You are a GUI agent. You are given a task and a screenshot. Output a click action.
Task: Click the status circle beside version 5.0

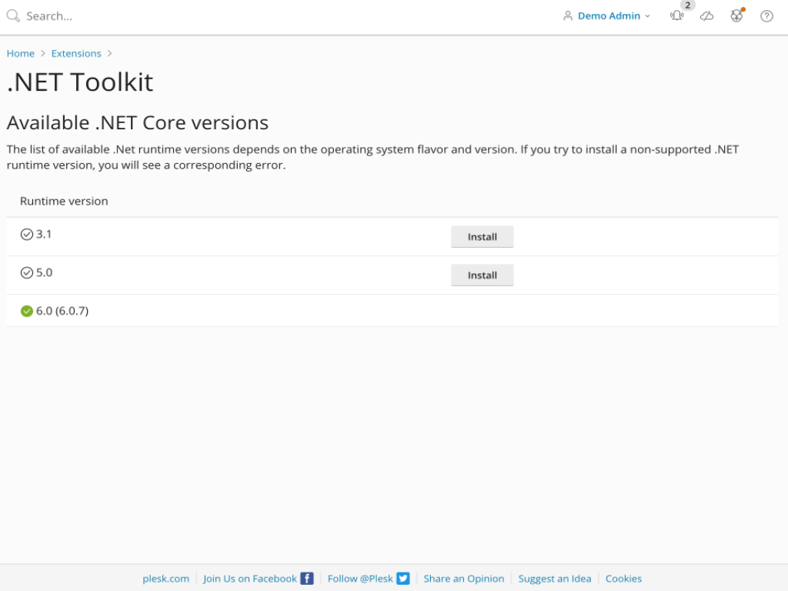[27, 273]
